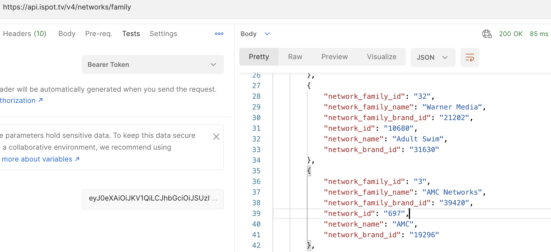Open the request Body tab

tap(67, 34)
